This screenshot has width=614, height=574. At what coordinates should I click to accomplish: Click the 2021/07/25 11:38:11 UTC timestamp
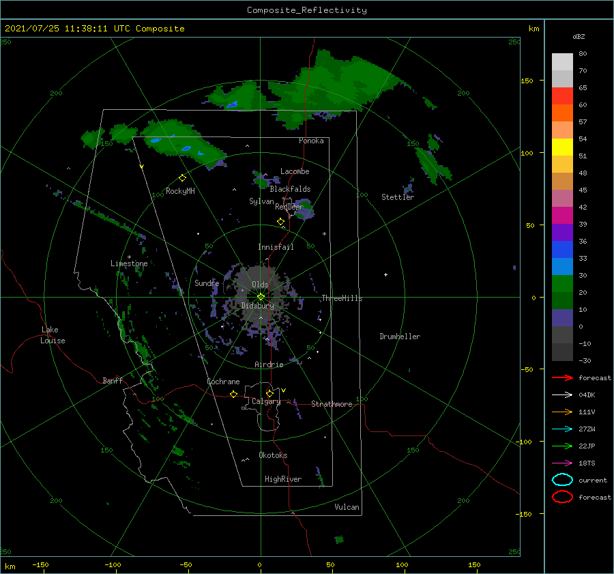click(94, 29)
